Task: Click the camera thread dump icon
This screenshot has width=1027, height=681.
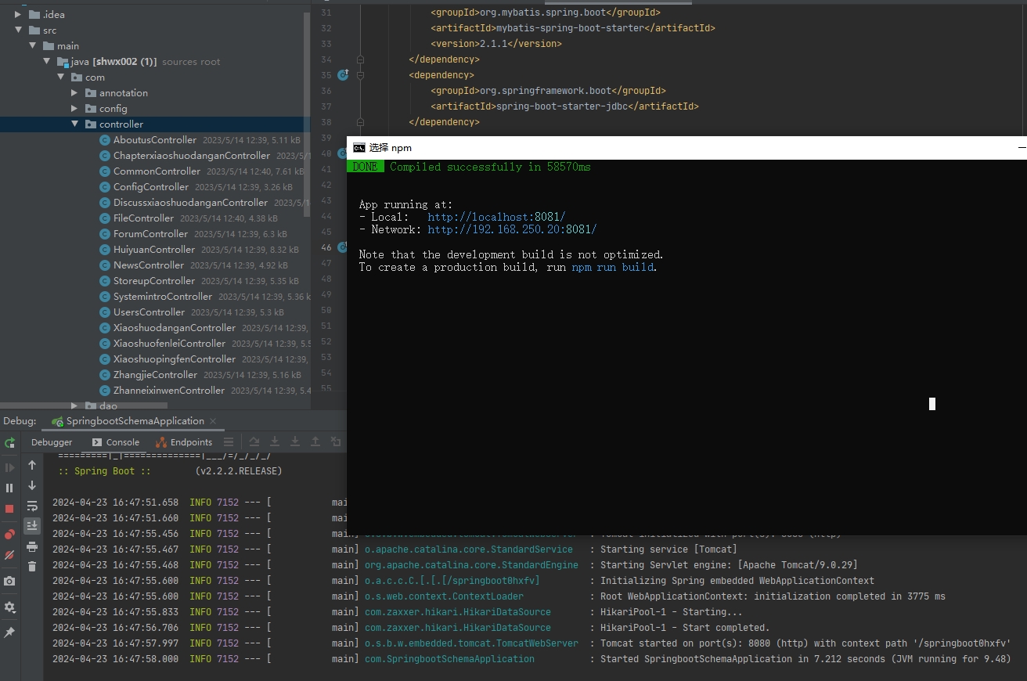Action: pos(9,581)
